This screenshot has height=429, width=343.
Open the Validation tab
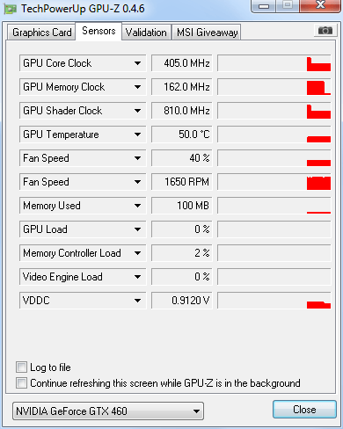point(146,33)
